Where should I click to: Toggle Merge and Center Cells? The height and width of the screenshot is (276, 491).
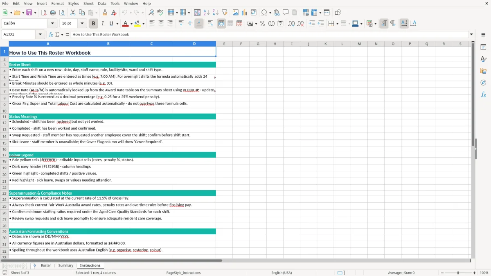point(221,24)
